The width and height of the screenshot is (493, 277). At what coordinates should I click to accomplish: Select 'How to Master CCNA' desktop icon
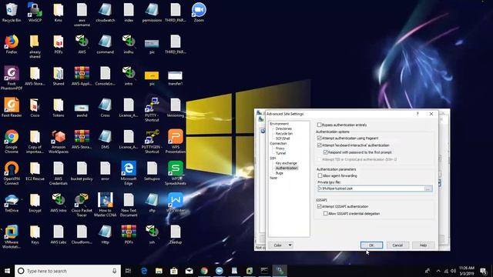click(x=105, y=205)
